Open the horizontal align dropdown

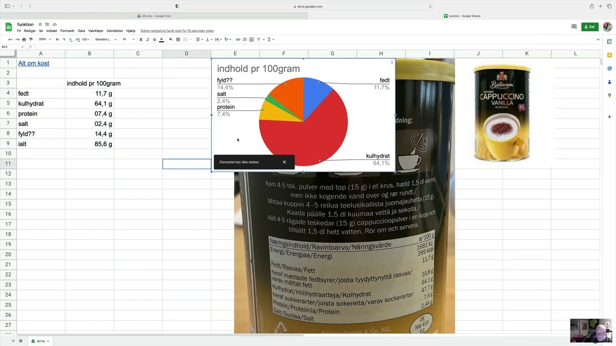(199, 39)
